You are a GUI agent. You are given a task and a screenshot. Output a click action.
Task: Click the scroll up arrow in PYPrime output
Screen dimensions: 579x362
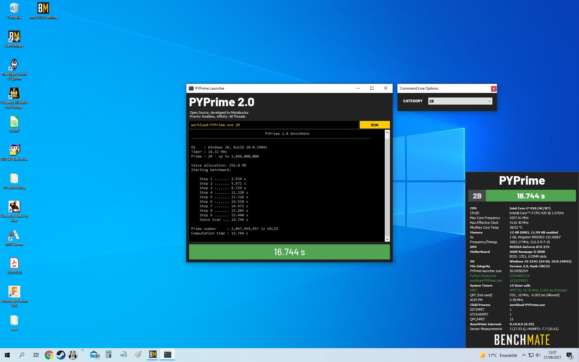click(387, 133)
